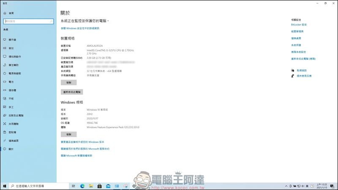This screenshot has width=338, height=190.
Task: Open the Windows 安全性 details link
Action: click(x=80, y=28)
